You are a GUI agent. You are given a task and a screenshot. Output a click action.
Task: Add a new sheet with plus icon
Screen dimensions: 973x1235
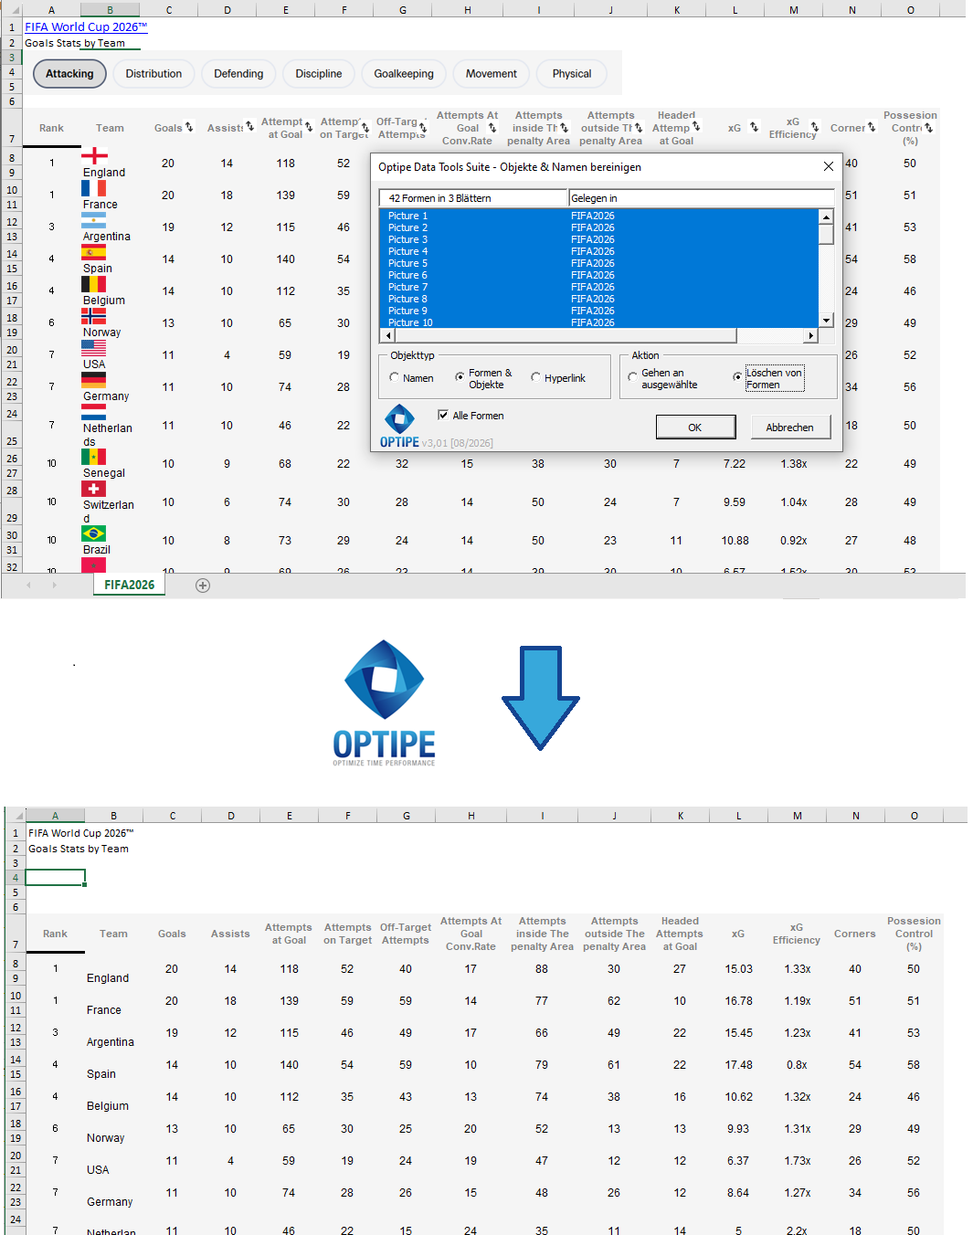[203, 586]
